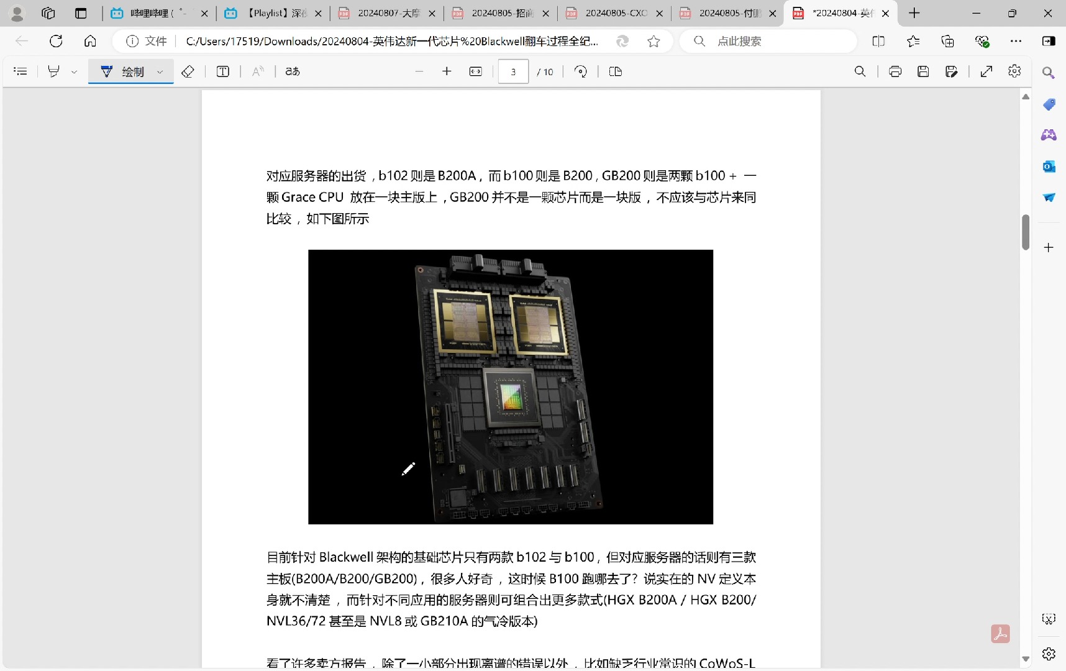This screenshot has width=1066, height=671.
Task: Add an app to the sidebar
Action: click(x=1049, y=247)
